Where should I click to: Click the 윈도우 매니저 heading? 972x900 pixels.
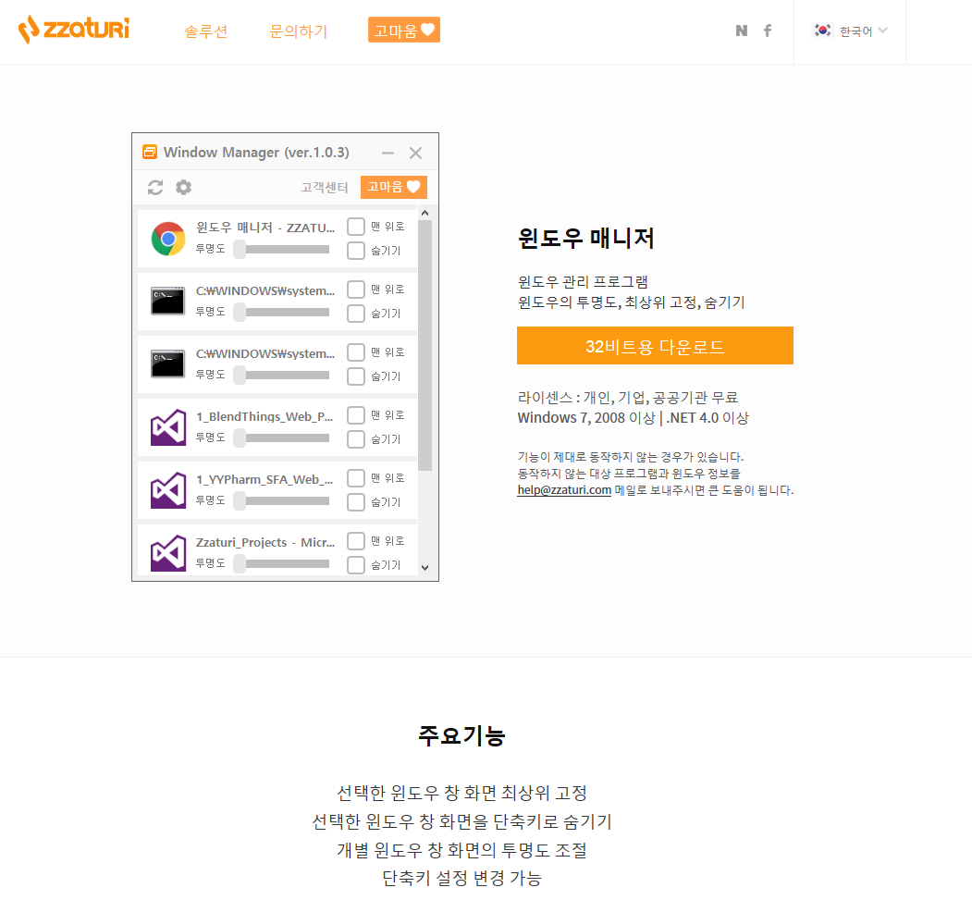pyautogui.click(x=586, y=238)
